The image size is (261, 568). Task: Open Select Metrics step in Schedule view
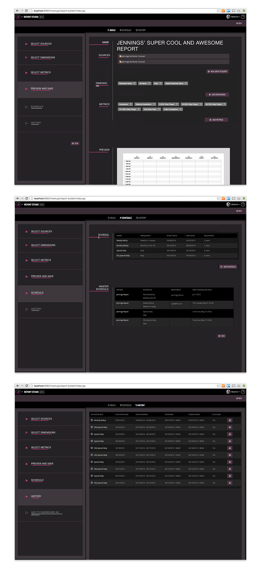tap(41, 260)
